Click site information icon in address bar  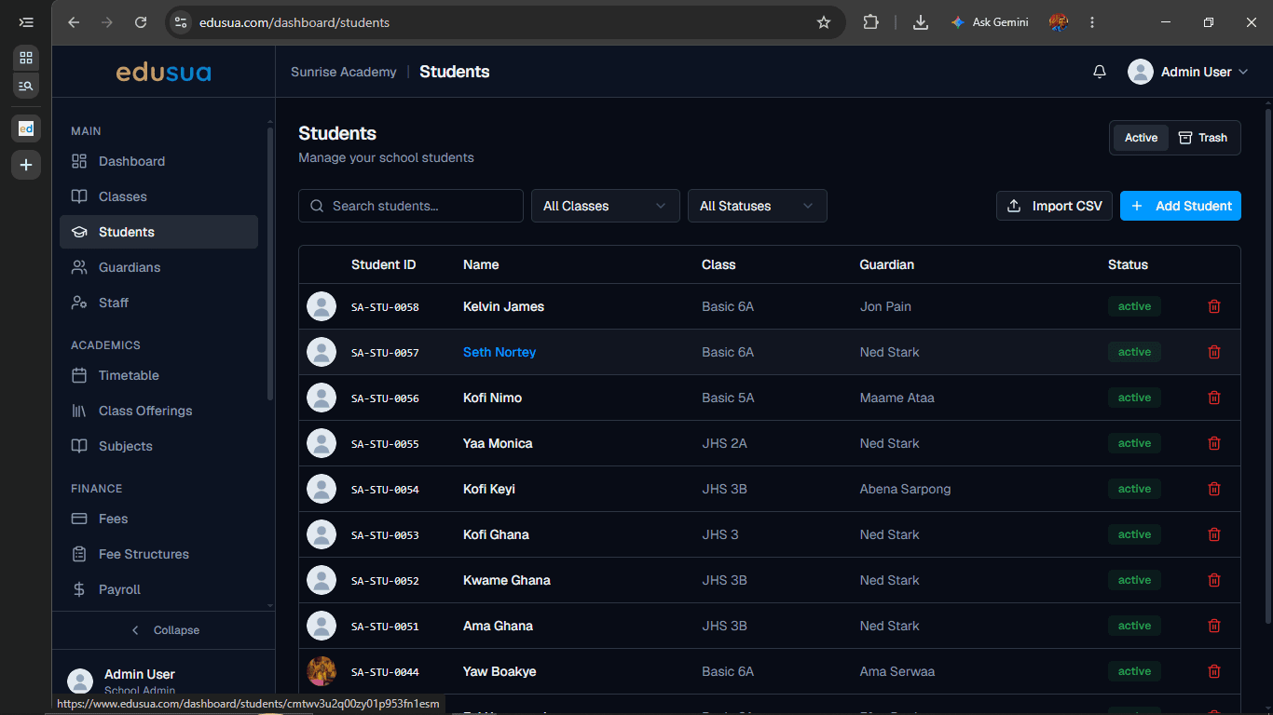(182, 22)
